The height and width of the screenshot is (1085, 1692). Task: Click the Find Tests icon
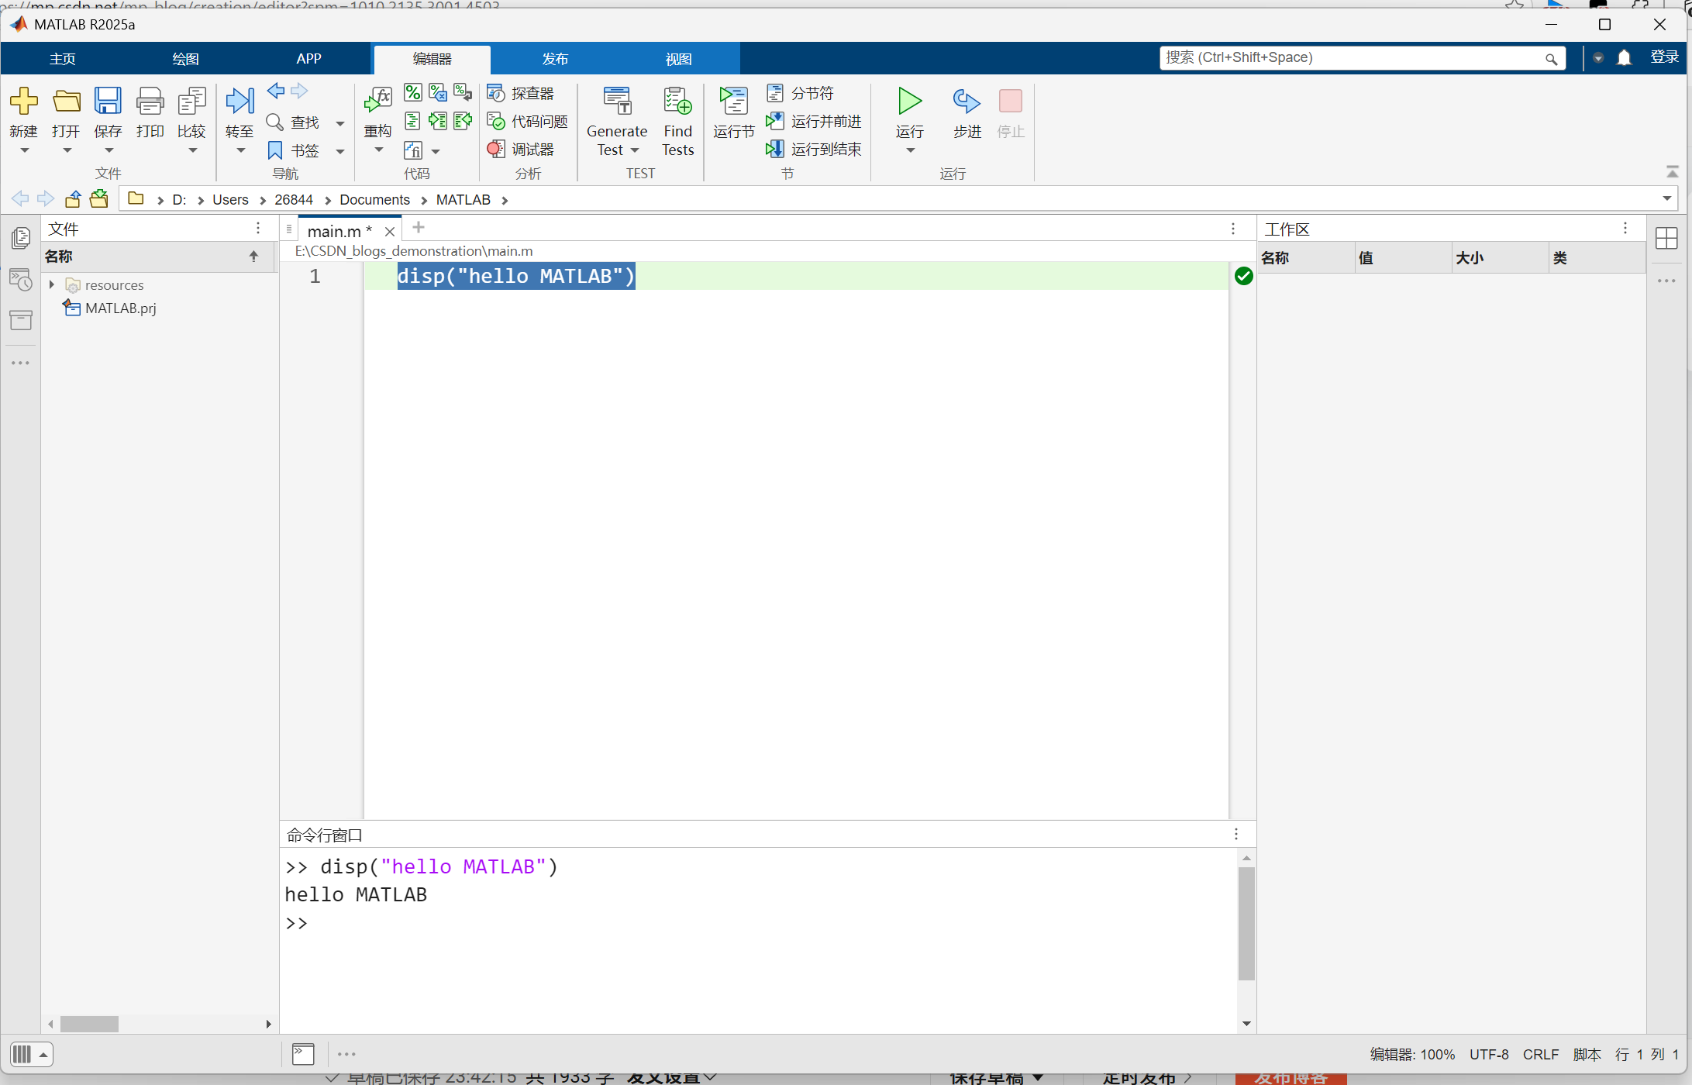(677, 102)
